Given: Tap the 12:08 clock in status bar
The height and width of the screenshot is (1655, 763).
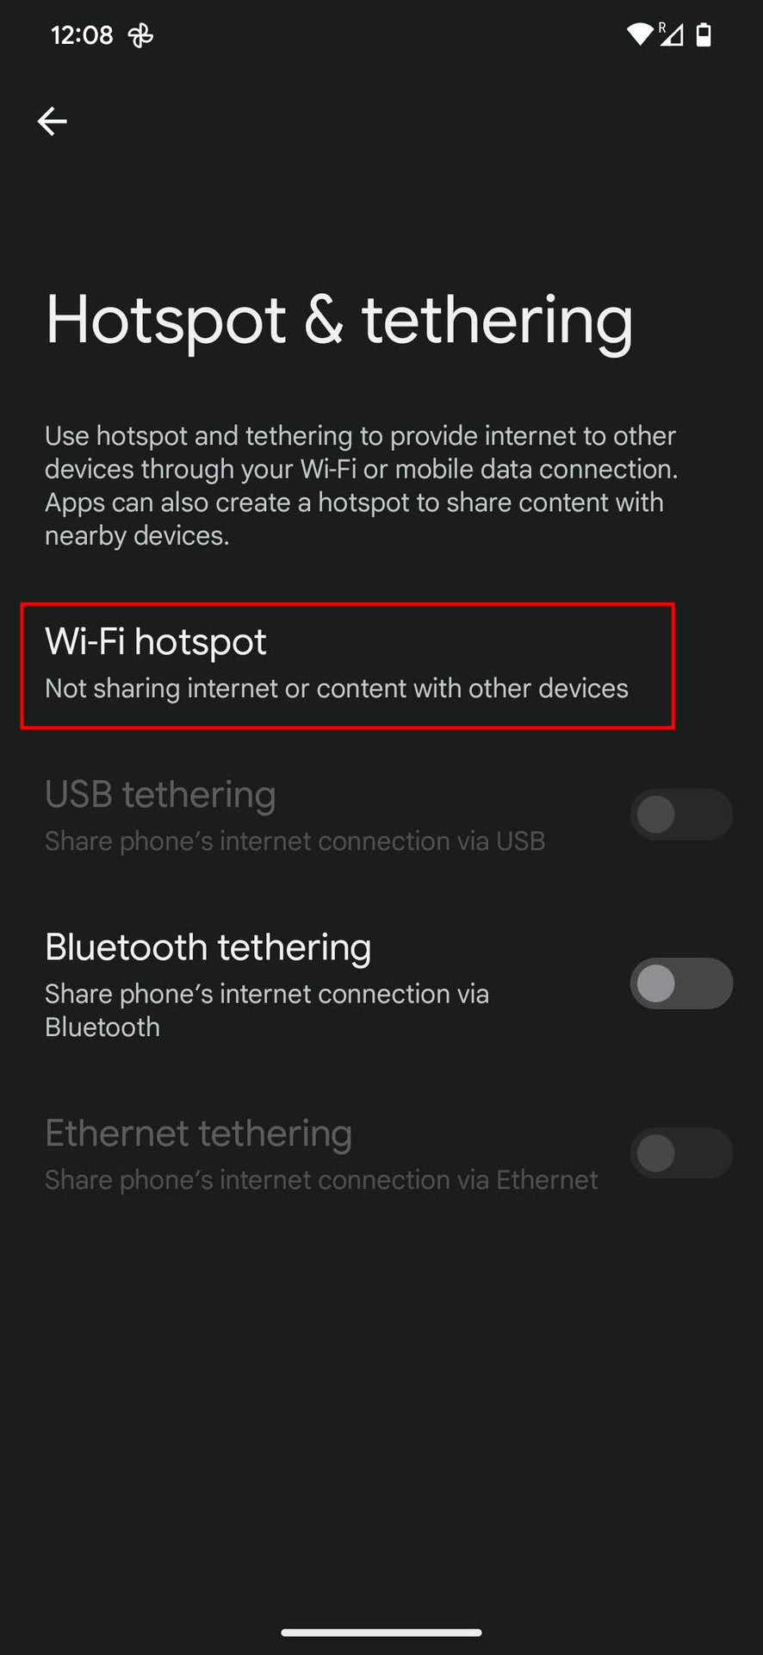Looking at the screenshot, I should click(x=82, y=35).
